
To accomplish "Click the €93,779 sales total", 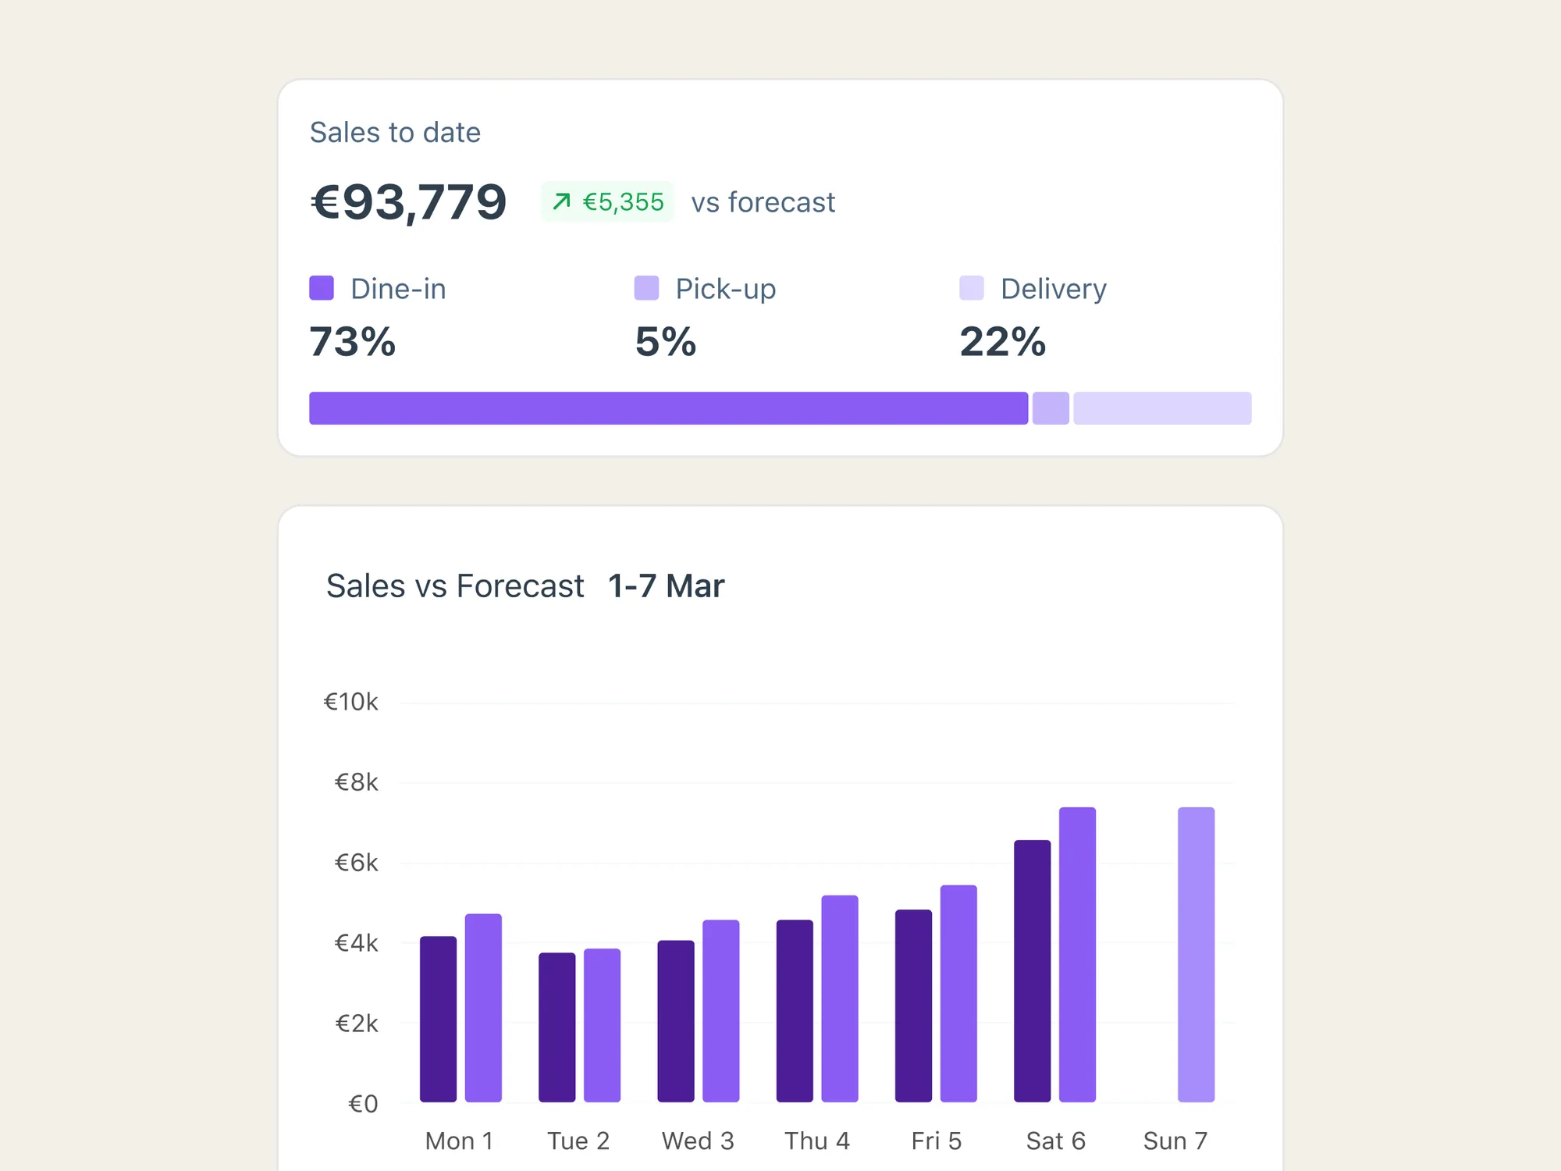I will [x=408, y=202].
